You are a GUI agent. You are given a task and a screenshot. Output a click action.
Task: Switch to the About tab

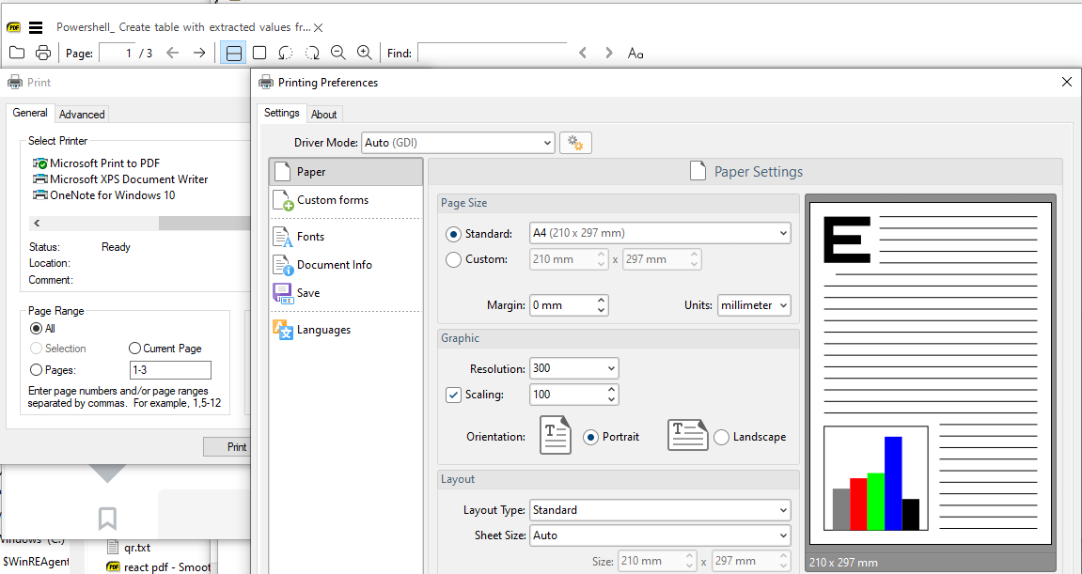coord(324,114)
